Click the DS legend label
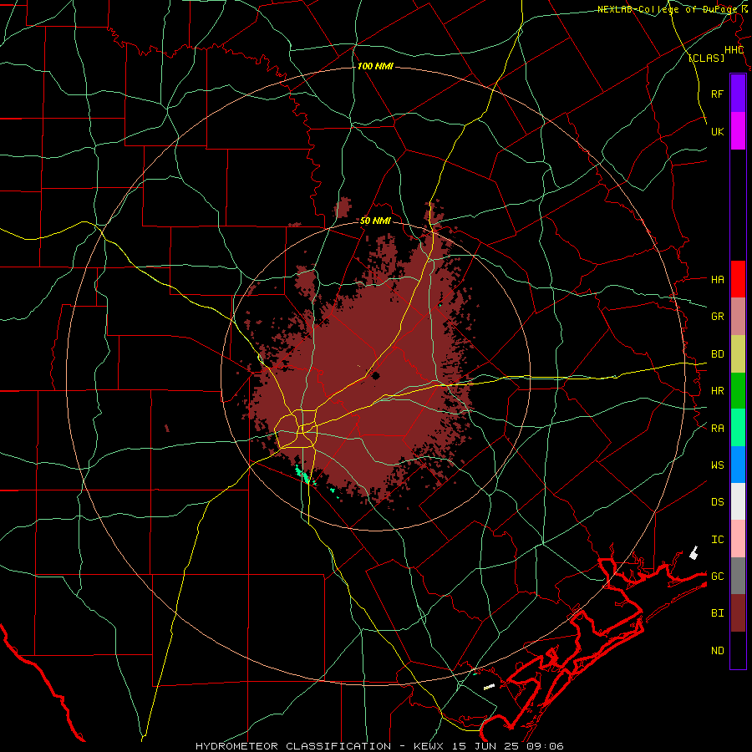The height and width of the screenshot is (752, 752). click(717, 502)
